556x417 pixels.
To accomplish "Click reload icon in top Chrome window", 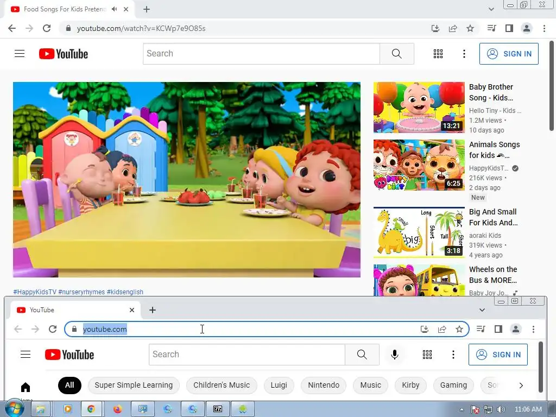I will coord(47,28).
